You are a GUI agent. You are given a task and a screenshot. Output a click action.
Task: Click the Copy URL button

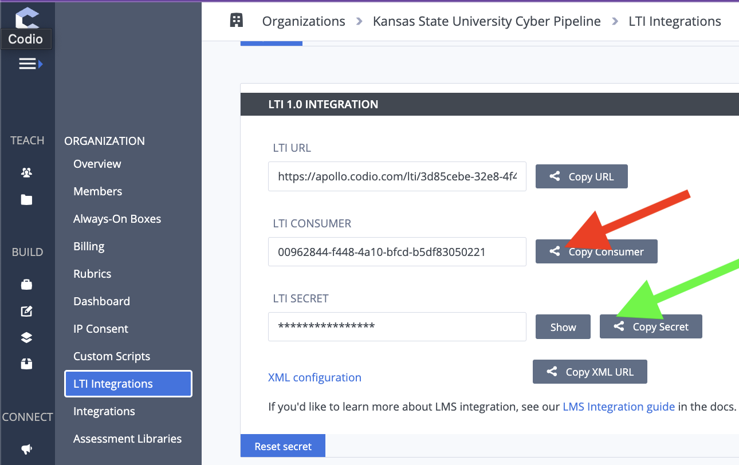click(x=581, y=176)
